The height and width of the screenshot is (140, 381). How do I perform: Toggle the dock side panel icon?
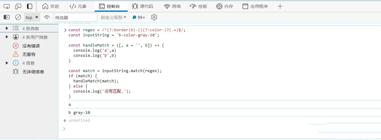point(30,6)
